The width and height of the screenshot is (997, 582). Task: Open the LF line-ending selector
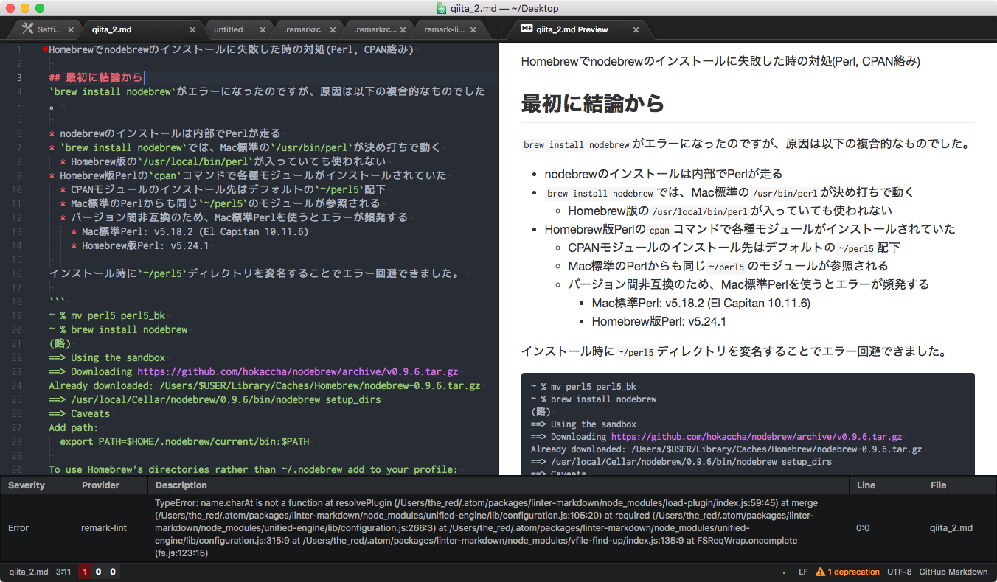[x=804, y=572]
